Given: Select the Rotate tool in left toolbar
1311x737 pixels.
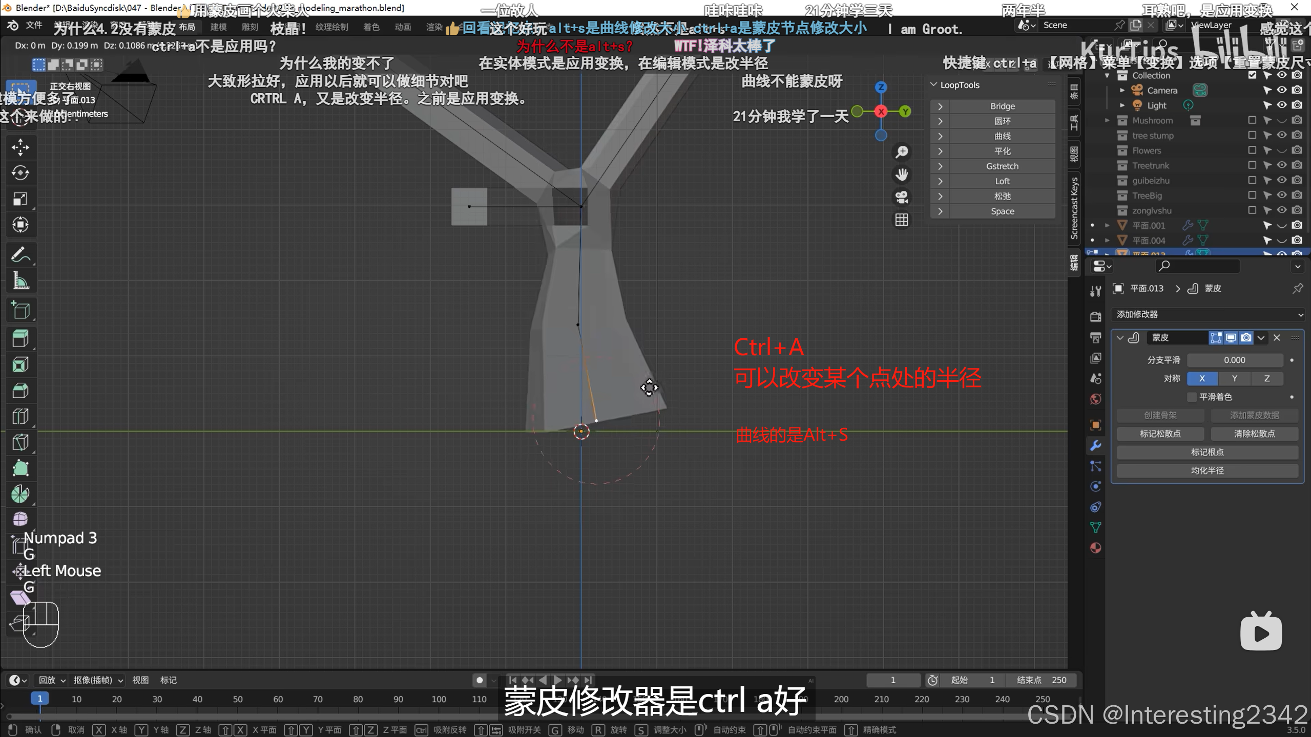Looking at the screenshot, I should [x=20, y=173].
